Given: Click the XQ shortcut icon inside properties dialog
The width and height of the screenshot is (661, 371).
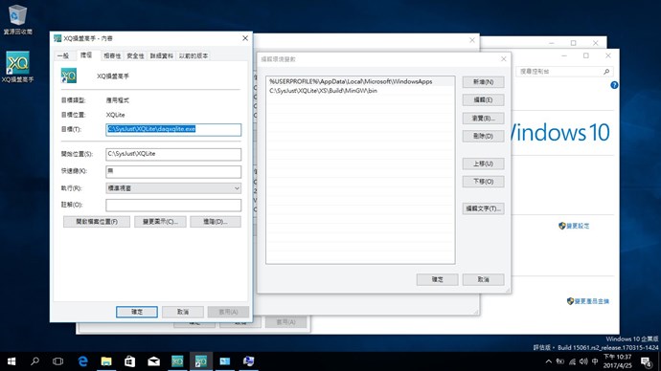Looking at the screenshot, I should 69,76.
